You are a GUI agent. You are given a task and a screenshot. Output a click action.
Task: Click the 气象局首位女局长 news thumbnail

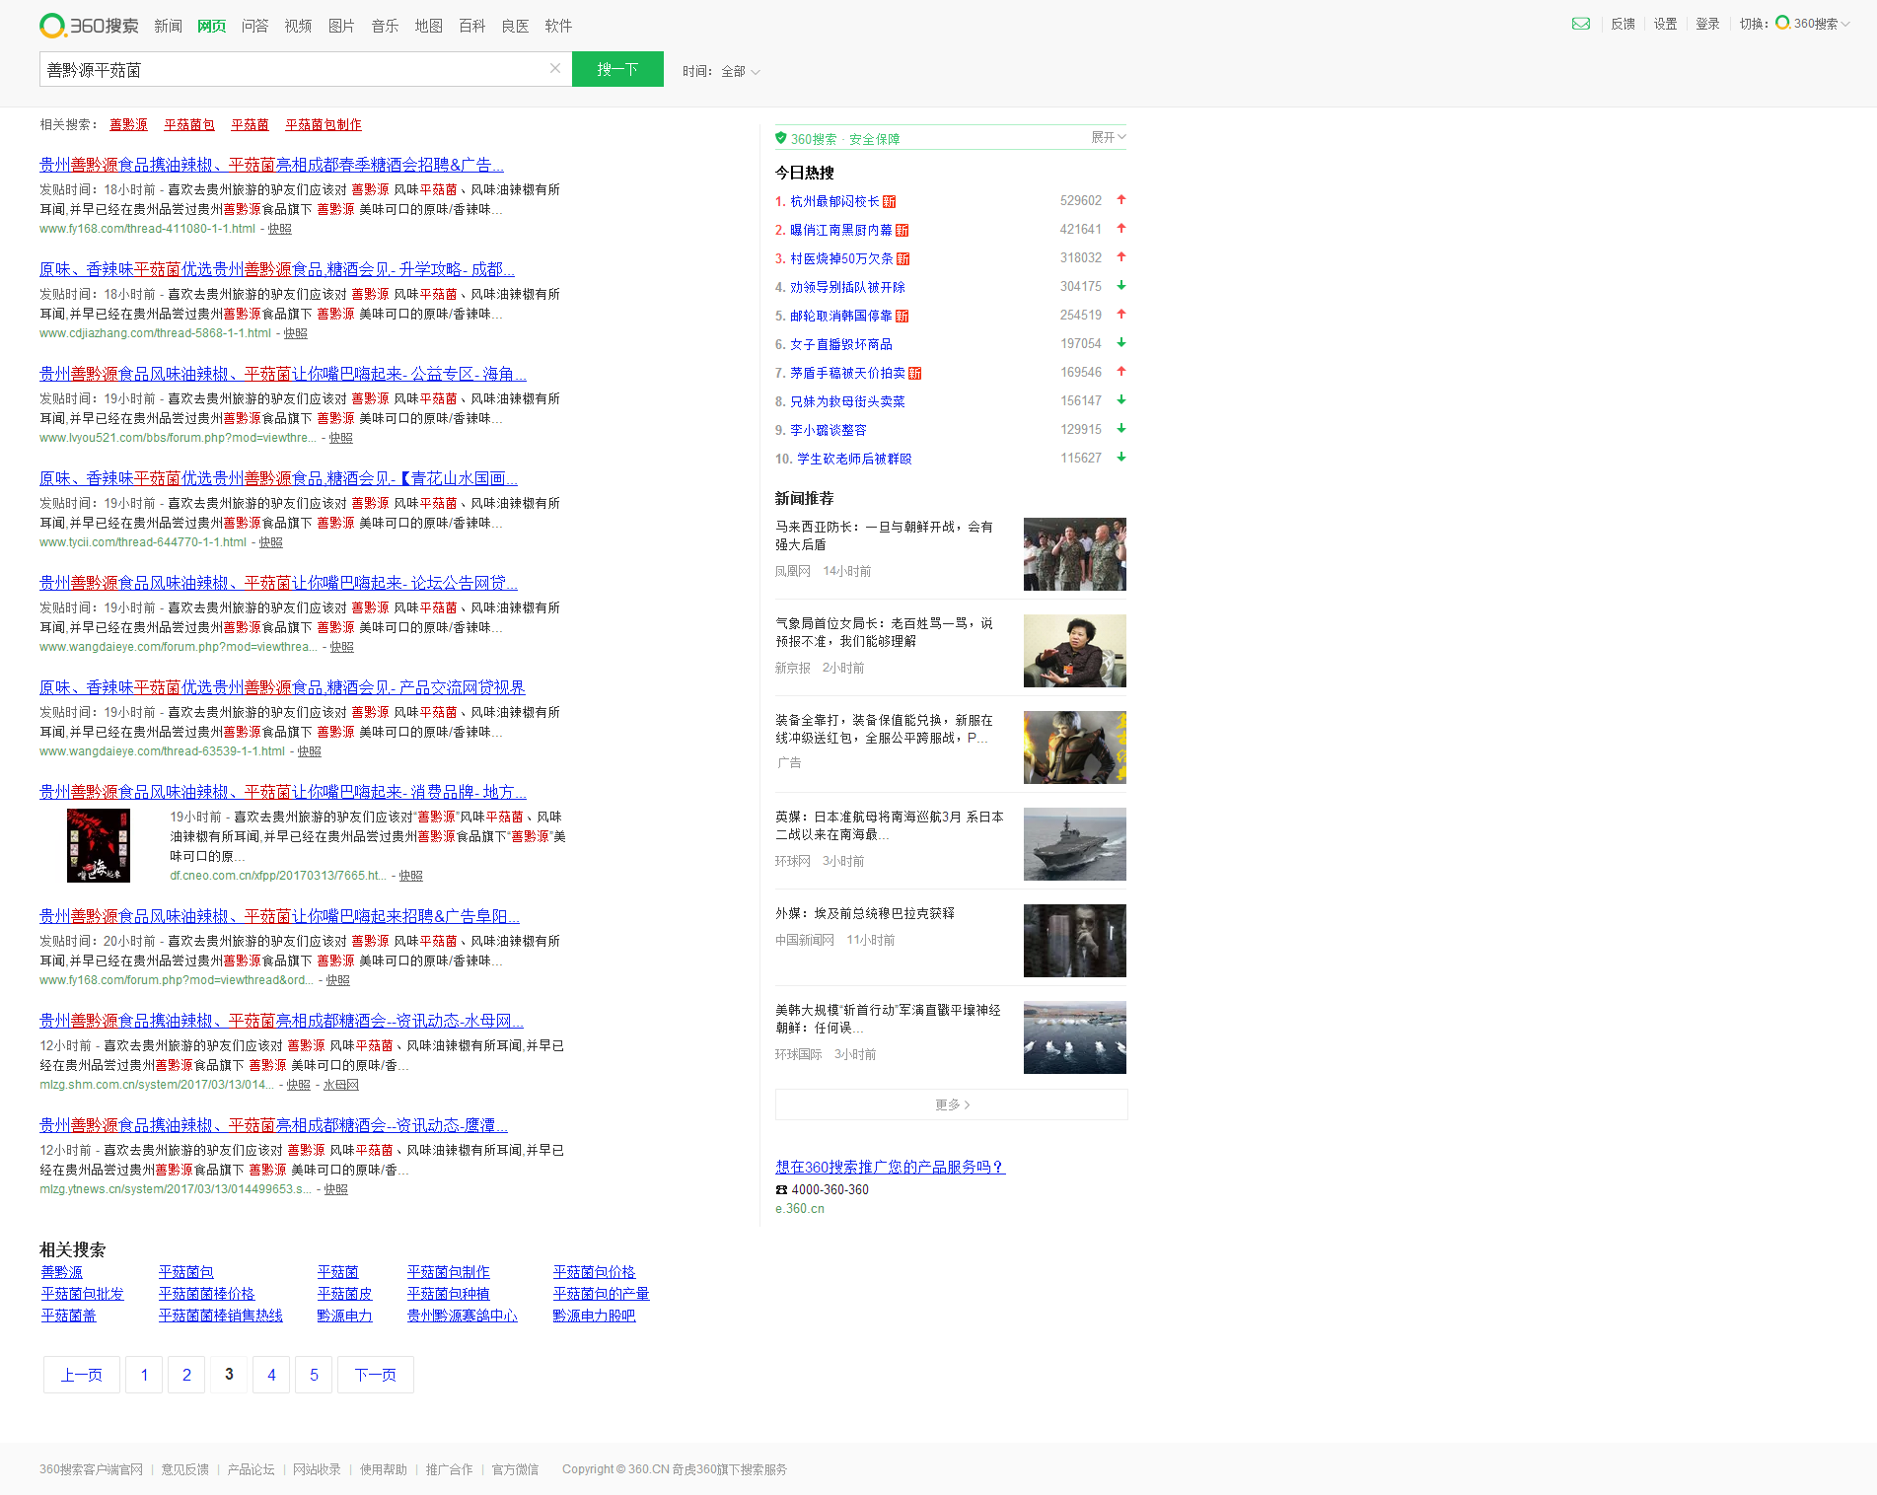point(1075,651)
